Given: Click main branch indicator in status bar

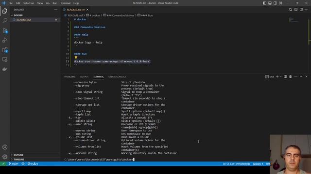Looking at the screenshot, I should click(x=14, y=164).
